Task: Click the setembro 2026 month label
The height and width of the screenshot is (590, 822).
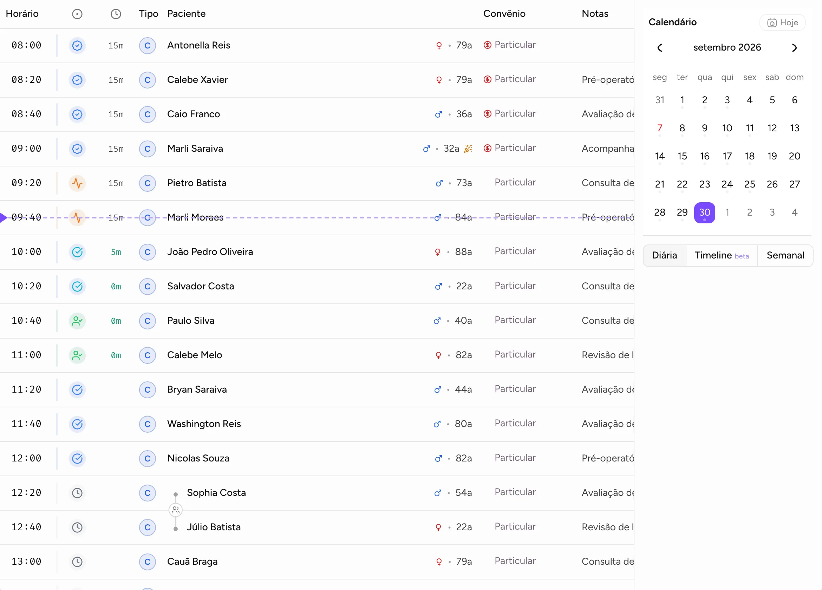Action: (x=727, y=47)
